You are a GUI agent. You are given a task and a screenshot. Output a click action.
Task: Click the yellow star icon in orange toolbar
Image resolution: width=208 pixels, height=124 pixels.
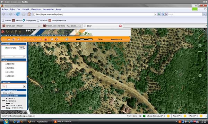click(x=62, y=39)
